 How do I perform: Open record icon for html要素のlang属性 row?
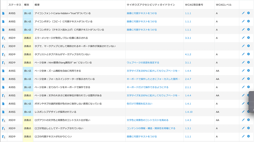pyautogui.click(x=4, y=63)
